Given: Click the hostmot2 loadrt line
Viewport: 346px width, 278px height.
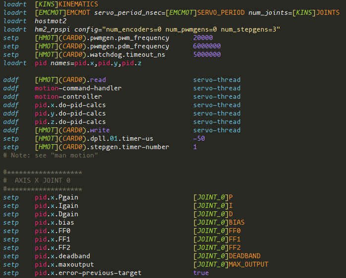Looking at the screenshot, I should (35, 21).
